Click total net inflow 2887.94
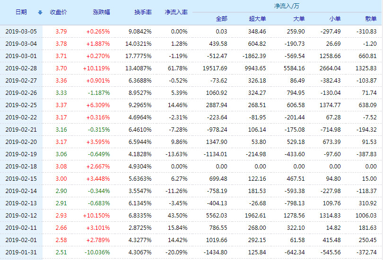Image resolution: width=384 pixels, height=260 pixels. (217, 105)
